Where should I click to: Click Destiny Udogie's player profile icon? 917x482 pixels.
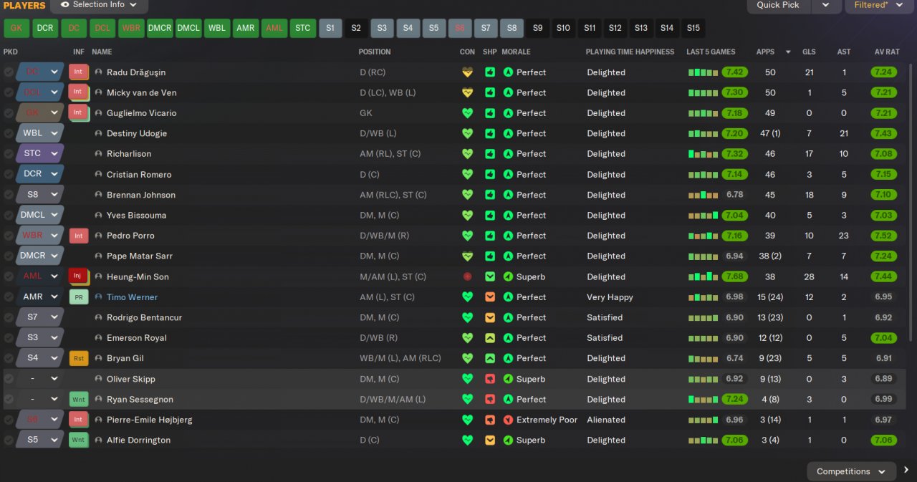pos(98,134)
